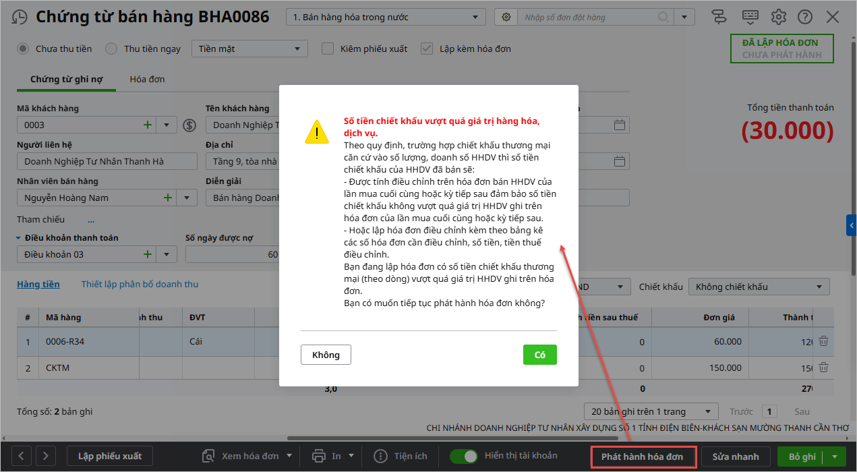Add new customer code with plus icon
The height and width of the screenshot is (472, 857).
pyautogui.click(x=148, y=125)
